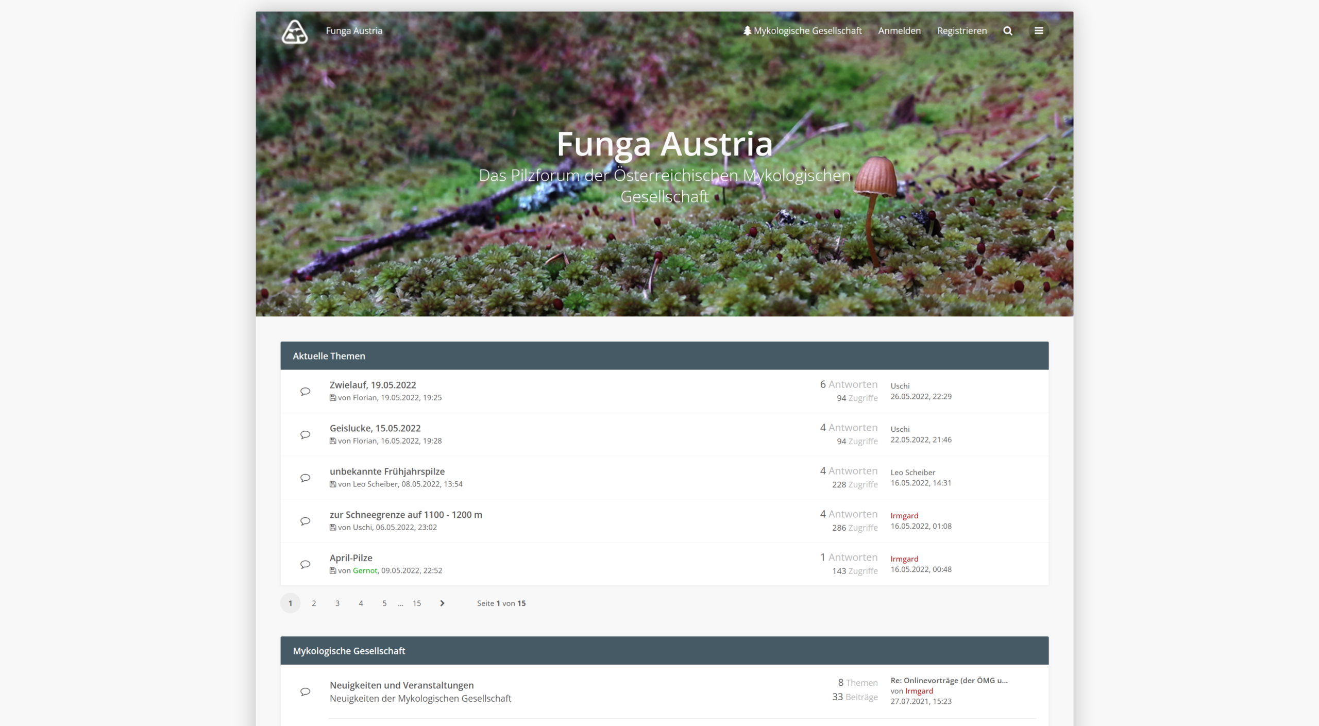Click timestamp '26.05.2022, 22:29'
The height and width of the screenshot is (726, 1319).
point(921,397)
